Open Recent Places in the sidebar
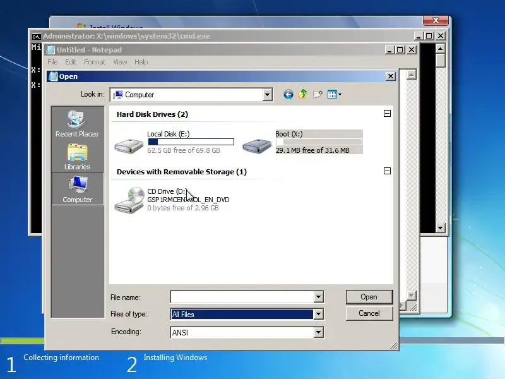This screenshot has width=505, height=379. [77, 124]
